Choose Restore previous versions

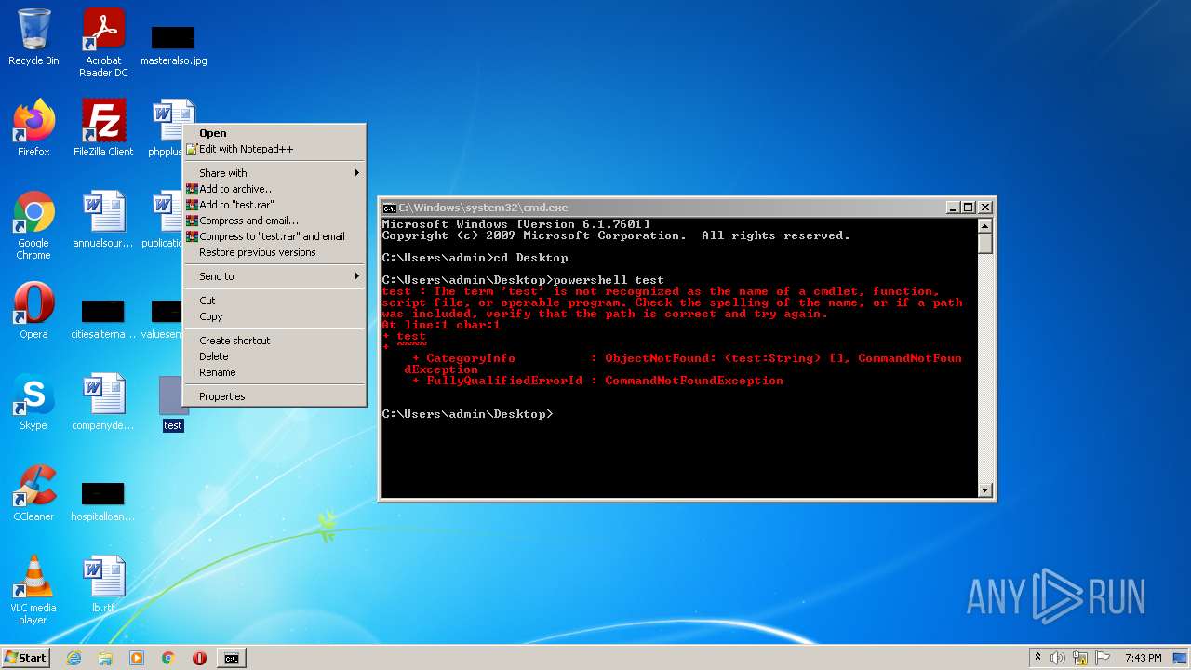pyautogui.click(x=274, y=252)
